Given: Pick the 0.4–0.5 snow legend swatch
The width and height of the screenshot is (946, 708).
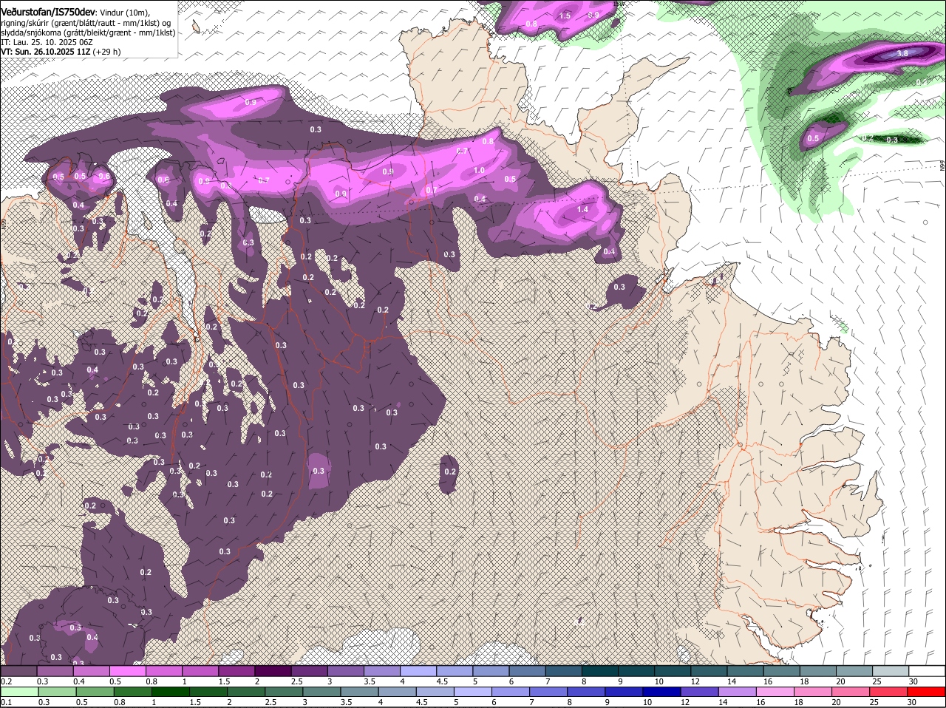Looking at the screenshot, I should 92,670.
